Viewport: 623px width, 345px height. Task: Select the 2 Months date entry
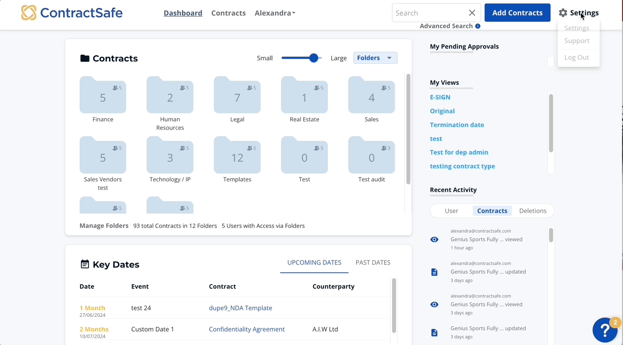click(x=94, y=329)
